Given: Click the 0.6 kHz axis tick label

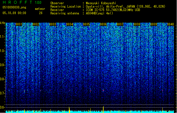Looking at the screenshot, I should coord(3,107).
